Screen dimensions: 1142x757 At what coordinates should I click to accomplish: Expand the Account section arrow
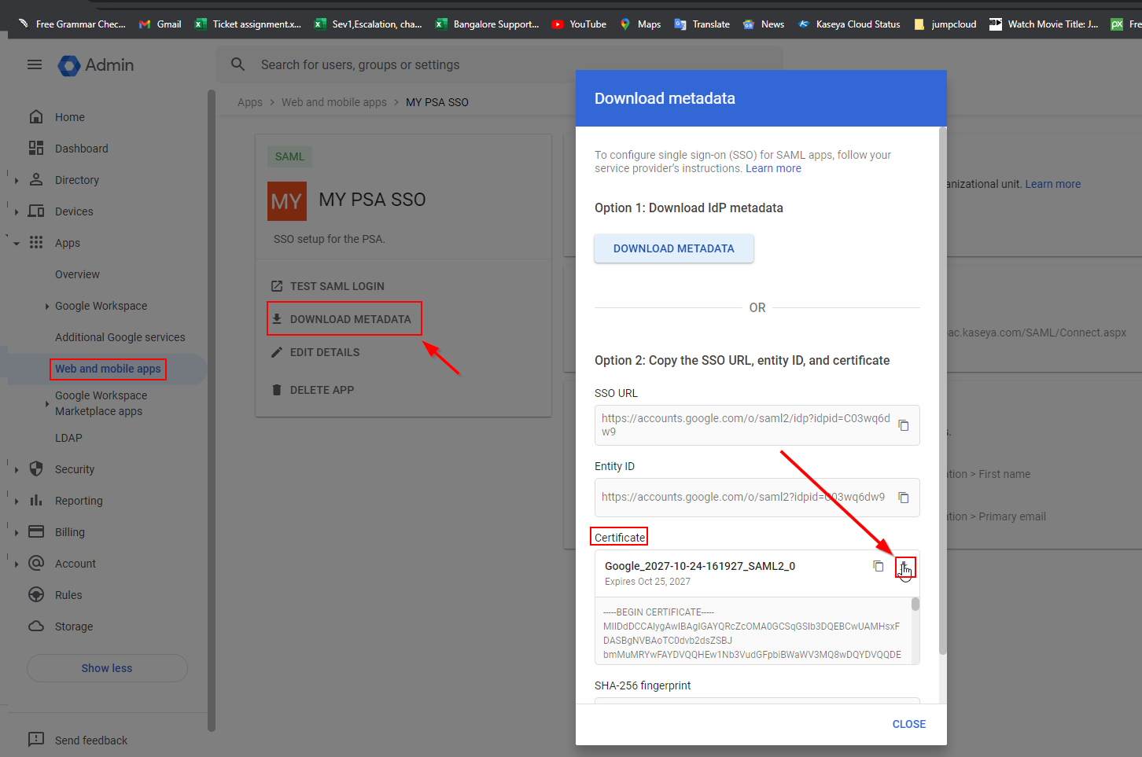(x=17, y=564)
